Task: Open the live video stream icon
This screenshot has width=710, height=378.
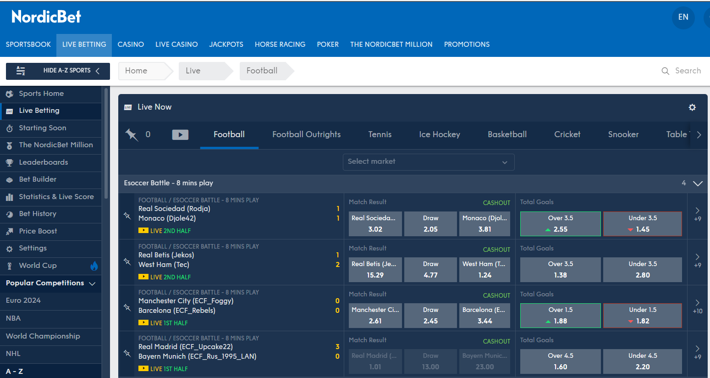Action: [x=180, y=134]
